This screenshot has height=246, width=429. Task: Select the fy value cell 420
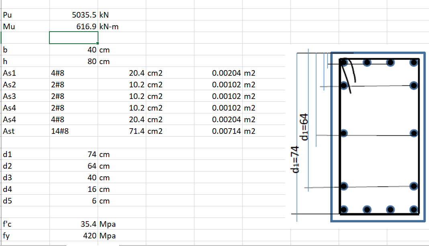tap(74, 236)
